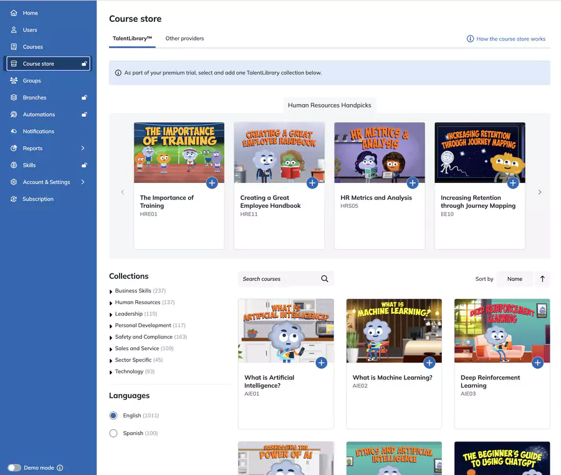
Task: Open the Sort by Name dropdown
Action: pyautogui.click(x=515, y=278)
